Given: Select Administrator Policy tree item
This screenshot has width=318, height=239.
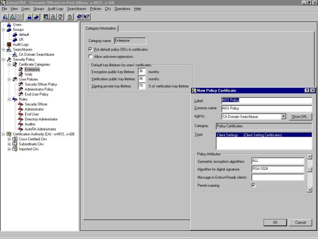Looking at the screenshot, I should pyautogui.click(x=39, y=89).
